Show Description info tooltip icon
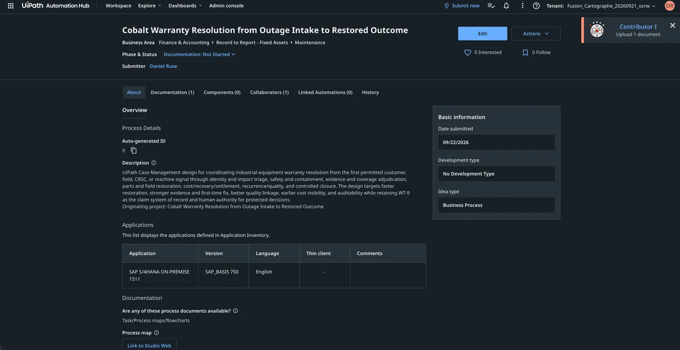 [x=154, y=163]
